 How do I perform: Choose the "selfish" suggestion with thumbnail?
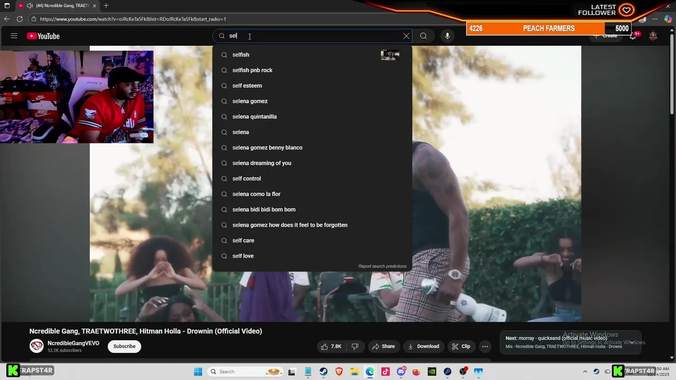pyautogui.click(x=312, y=55)
